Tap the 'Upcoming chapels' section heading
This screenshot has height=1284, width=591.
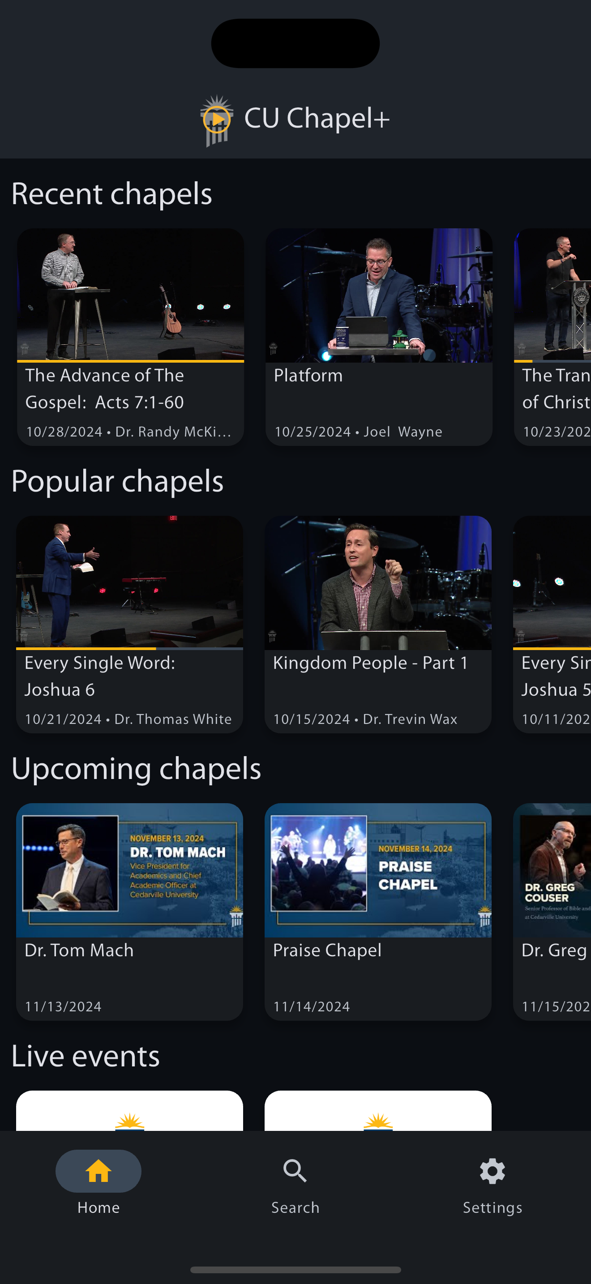(136, 769)
